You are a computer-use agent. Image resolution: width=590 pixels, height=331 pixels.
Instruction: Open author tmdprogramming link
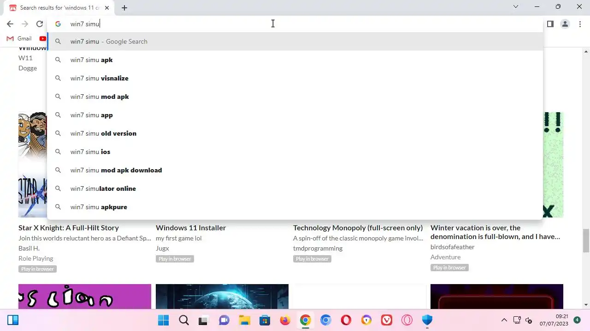(x=318, y=248)
